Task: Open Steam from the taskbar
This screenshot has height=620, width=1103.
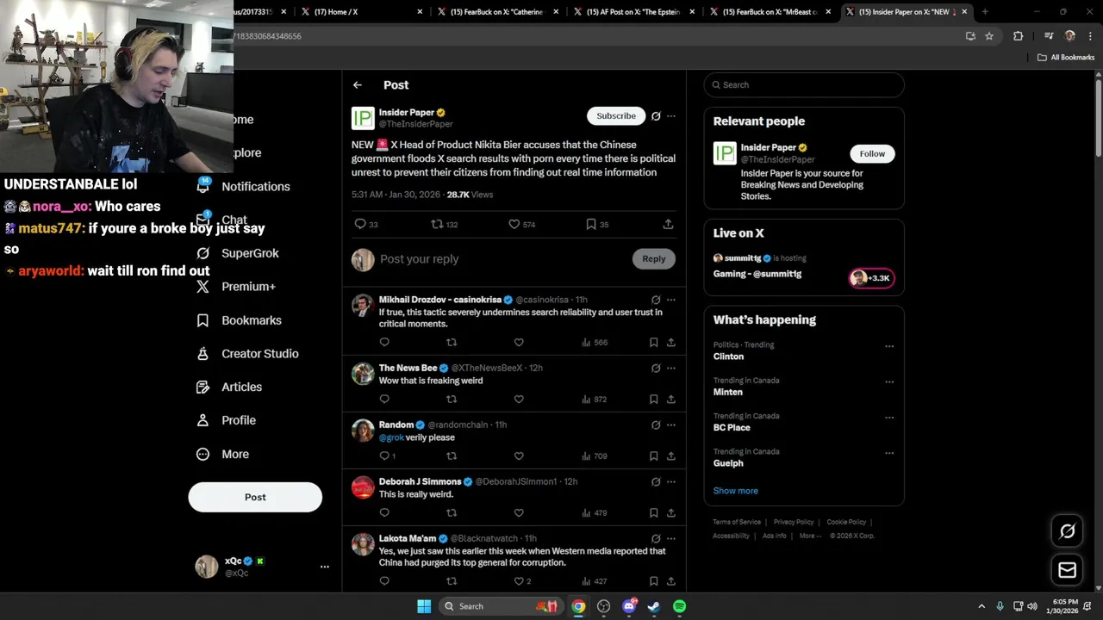Action: (654, 606)
